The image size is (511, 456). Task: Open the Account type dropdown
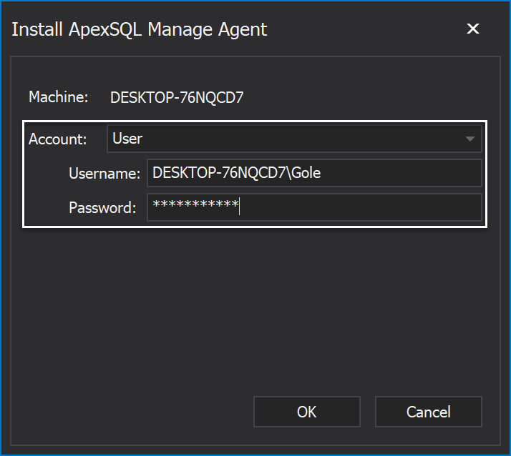(294, 139)
